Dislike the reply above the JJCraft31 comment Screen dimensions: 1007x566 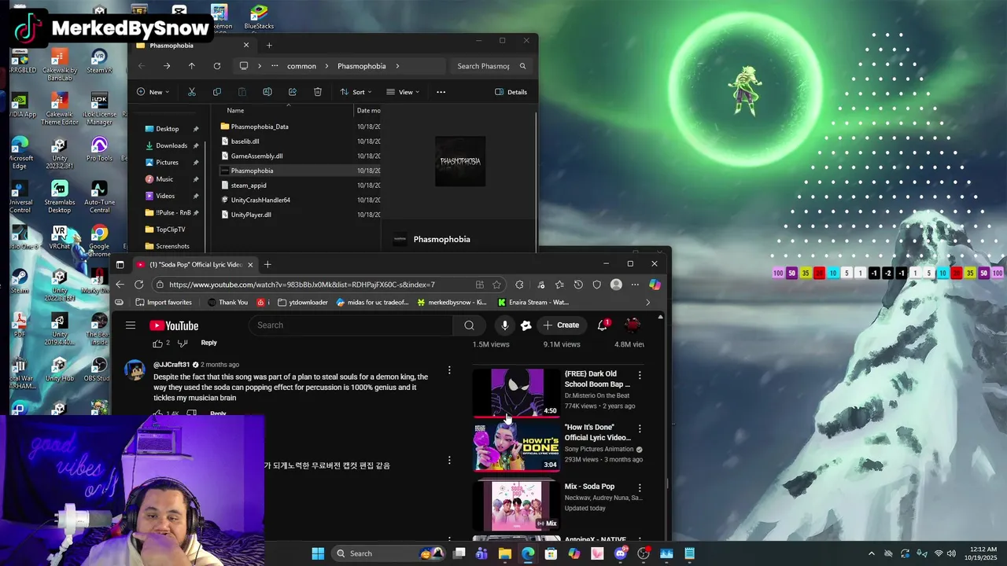[183, 344]
